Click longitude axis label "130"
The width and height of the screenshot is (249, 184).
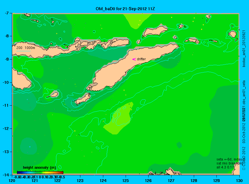point(239,181)
